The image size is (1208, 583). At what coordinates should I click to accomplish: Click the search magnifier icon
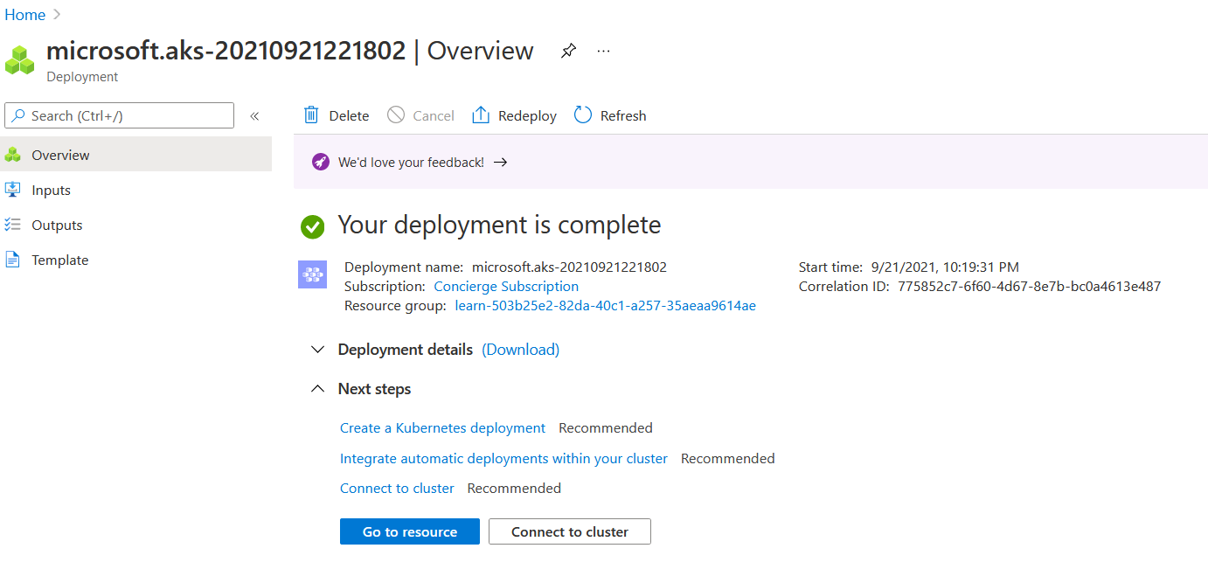pyautogui.click(x=18, y=115)
